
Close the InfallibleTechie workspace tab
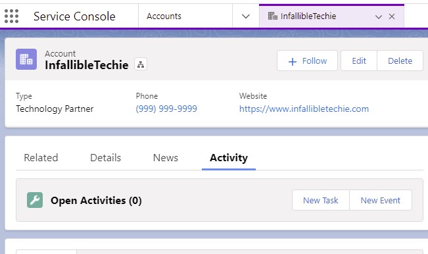[392, 16]
